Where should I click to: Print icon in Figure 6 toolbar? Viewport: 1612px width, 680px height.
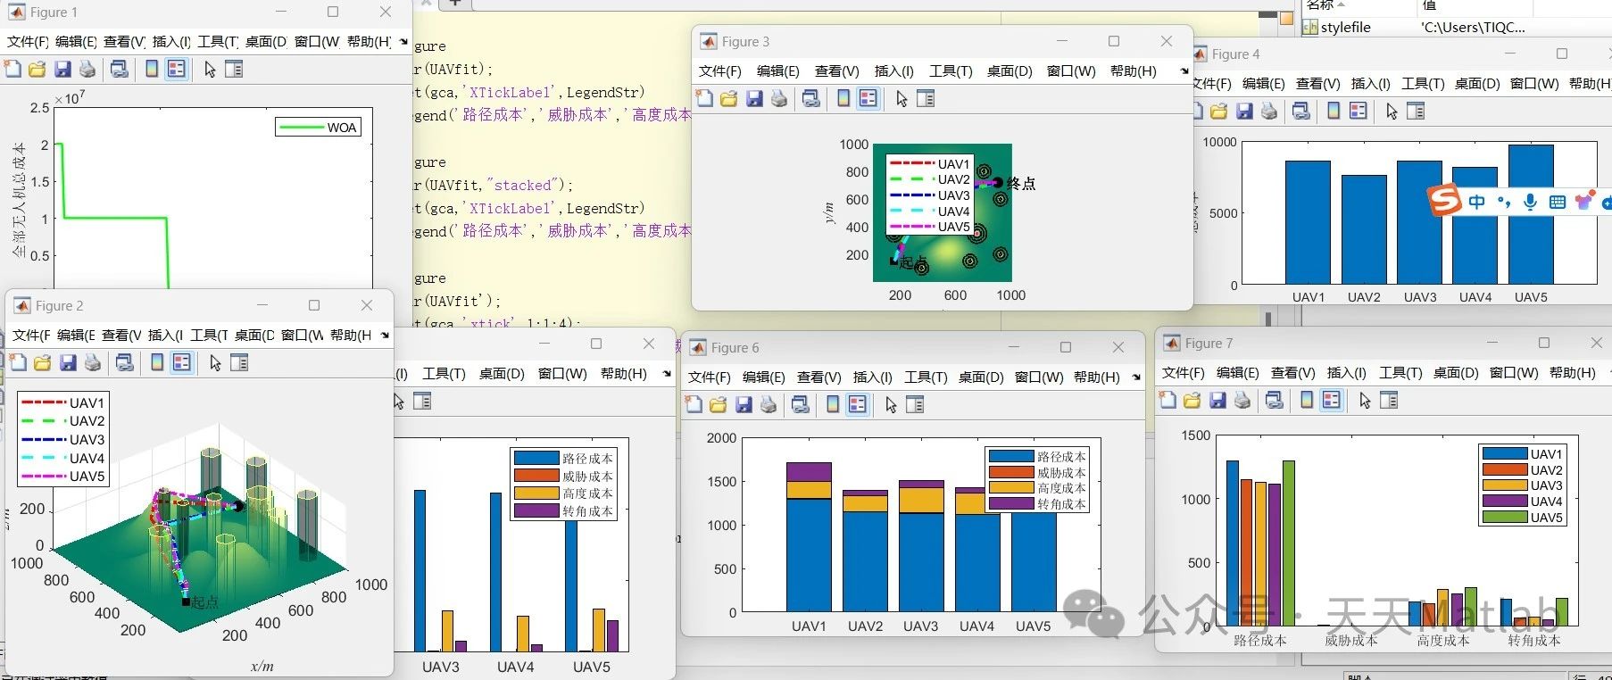[x=768, y=404]
